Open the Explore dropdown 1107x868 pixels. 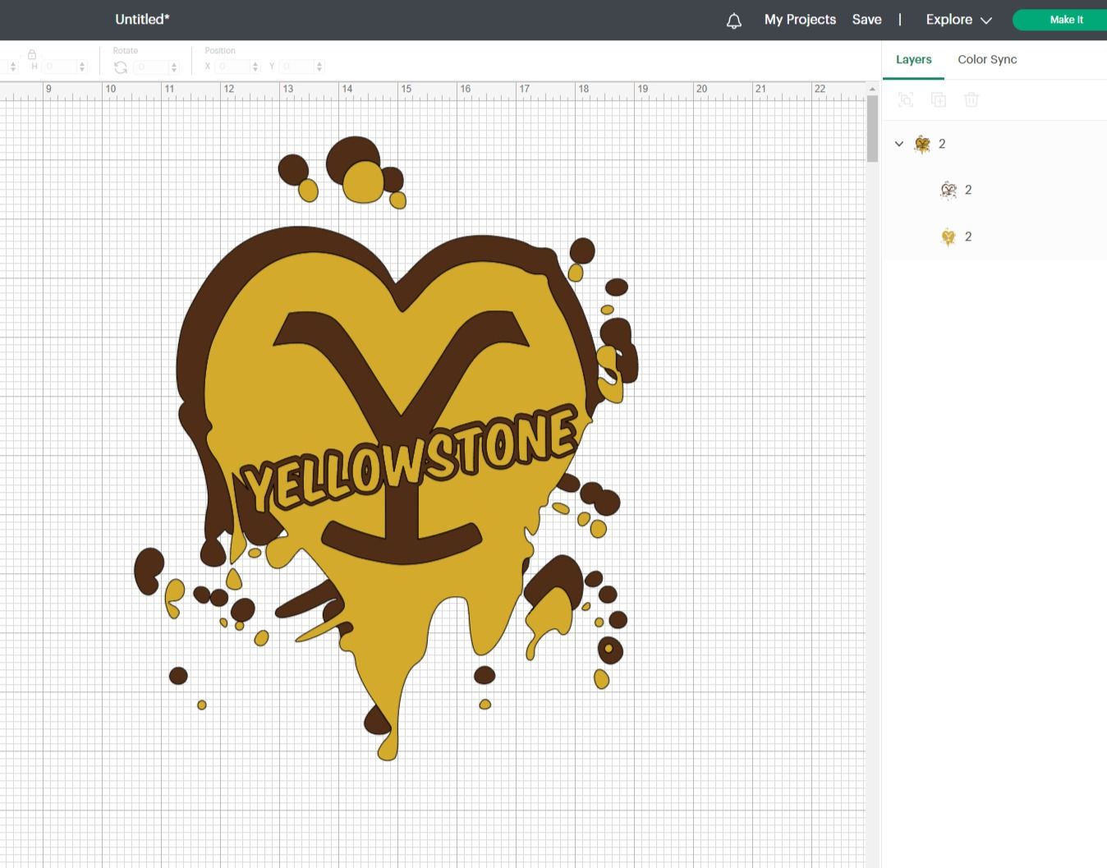(958, 19)
